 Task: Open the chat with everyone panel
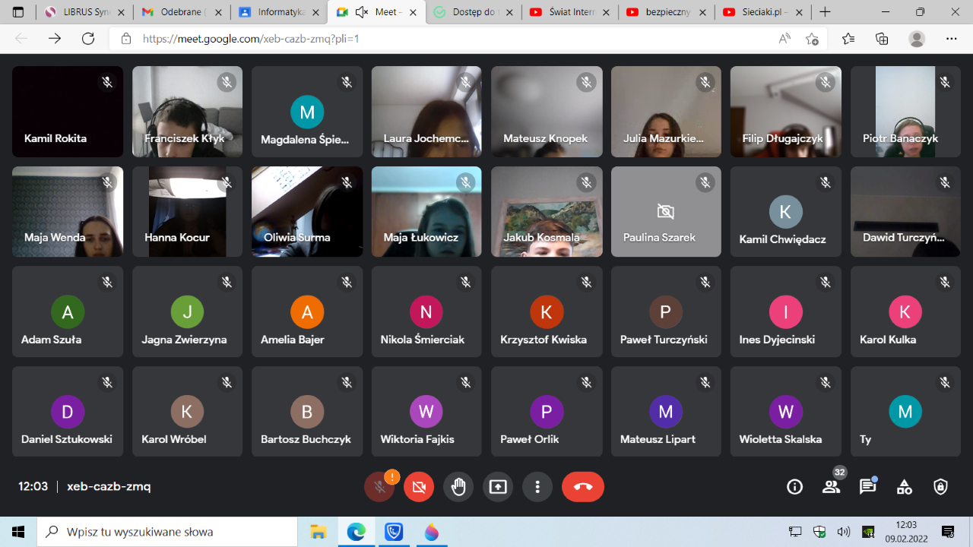867,487
